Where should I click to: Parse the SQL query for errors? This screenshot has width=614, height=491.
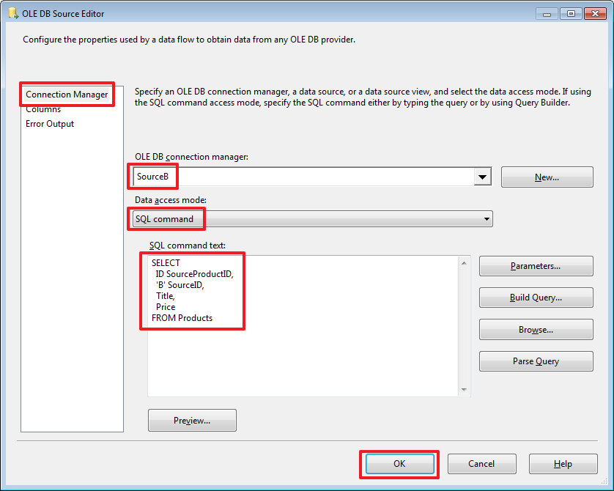536,361
